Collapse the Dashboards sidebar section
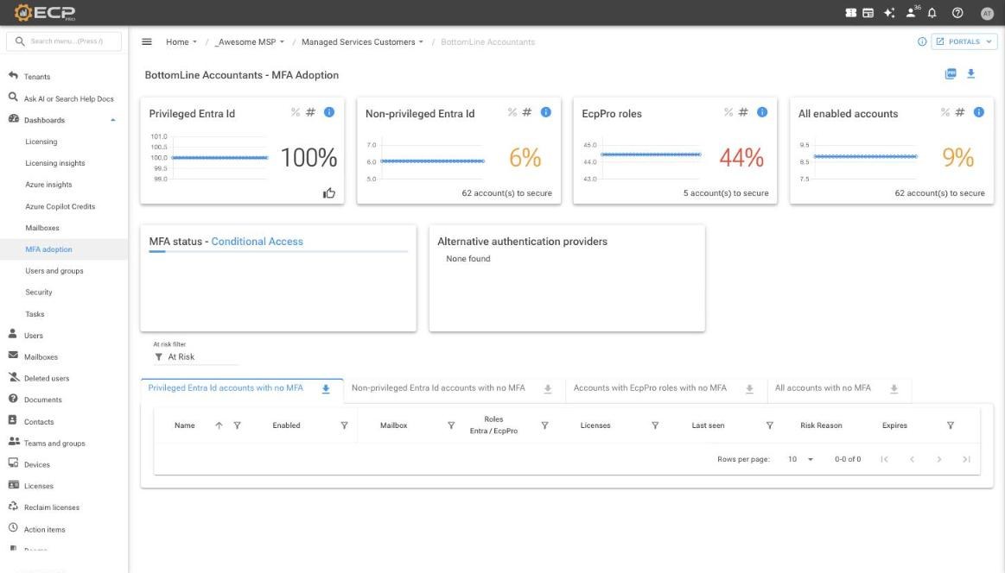1005x573 pixels. [113, 120]
